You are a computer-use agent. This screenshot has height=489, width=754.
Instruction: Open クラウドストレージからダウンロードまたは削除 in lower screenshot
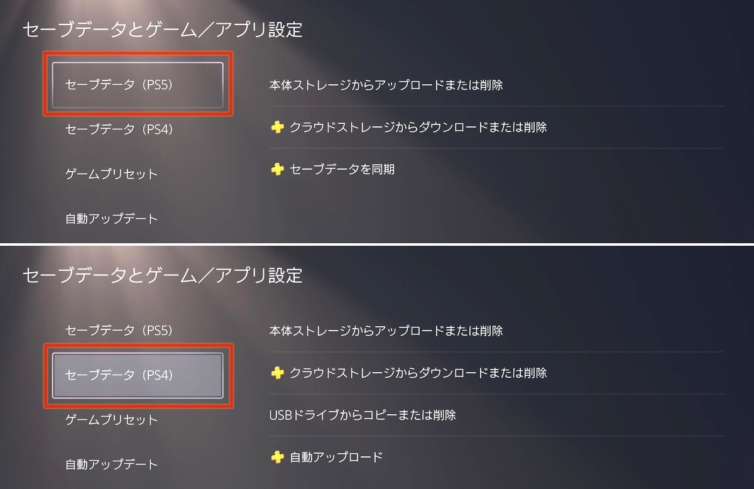418,373
